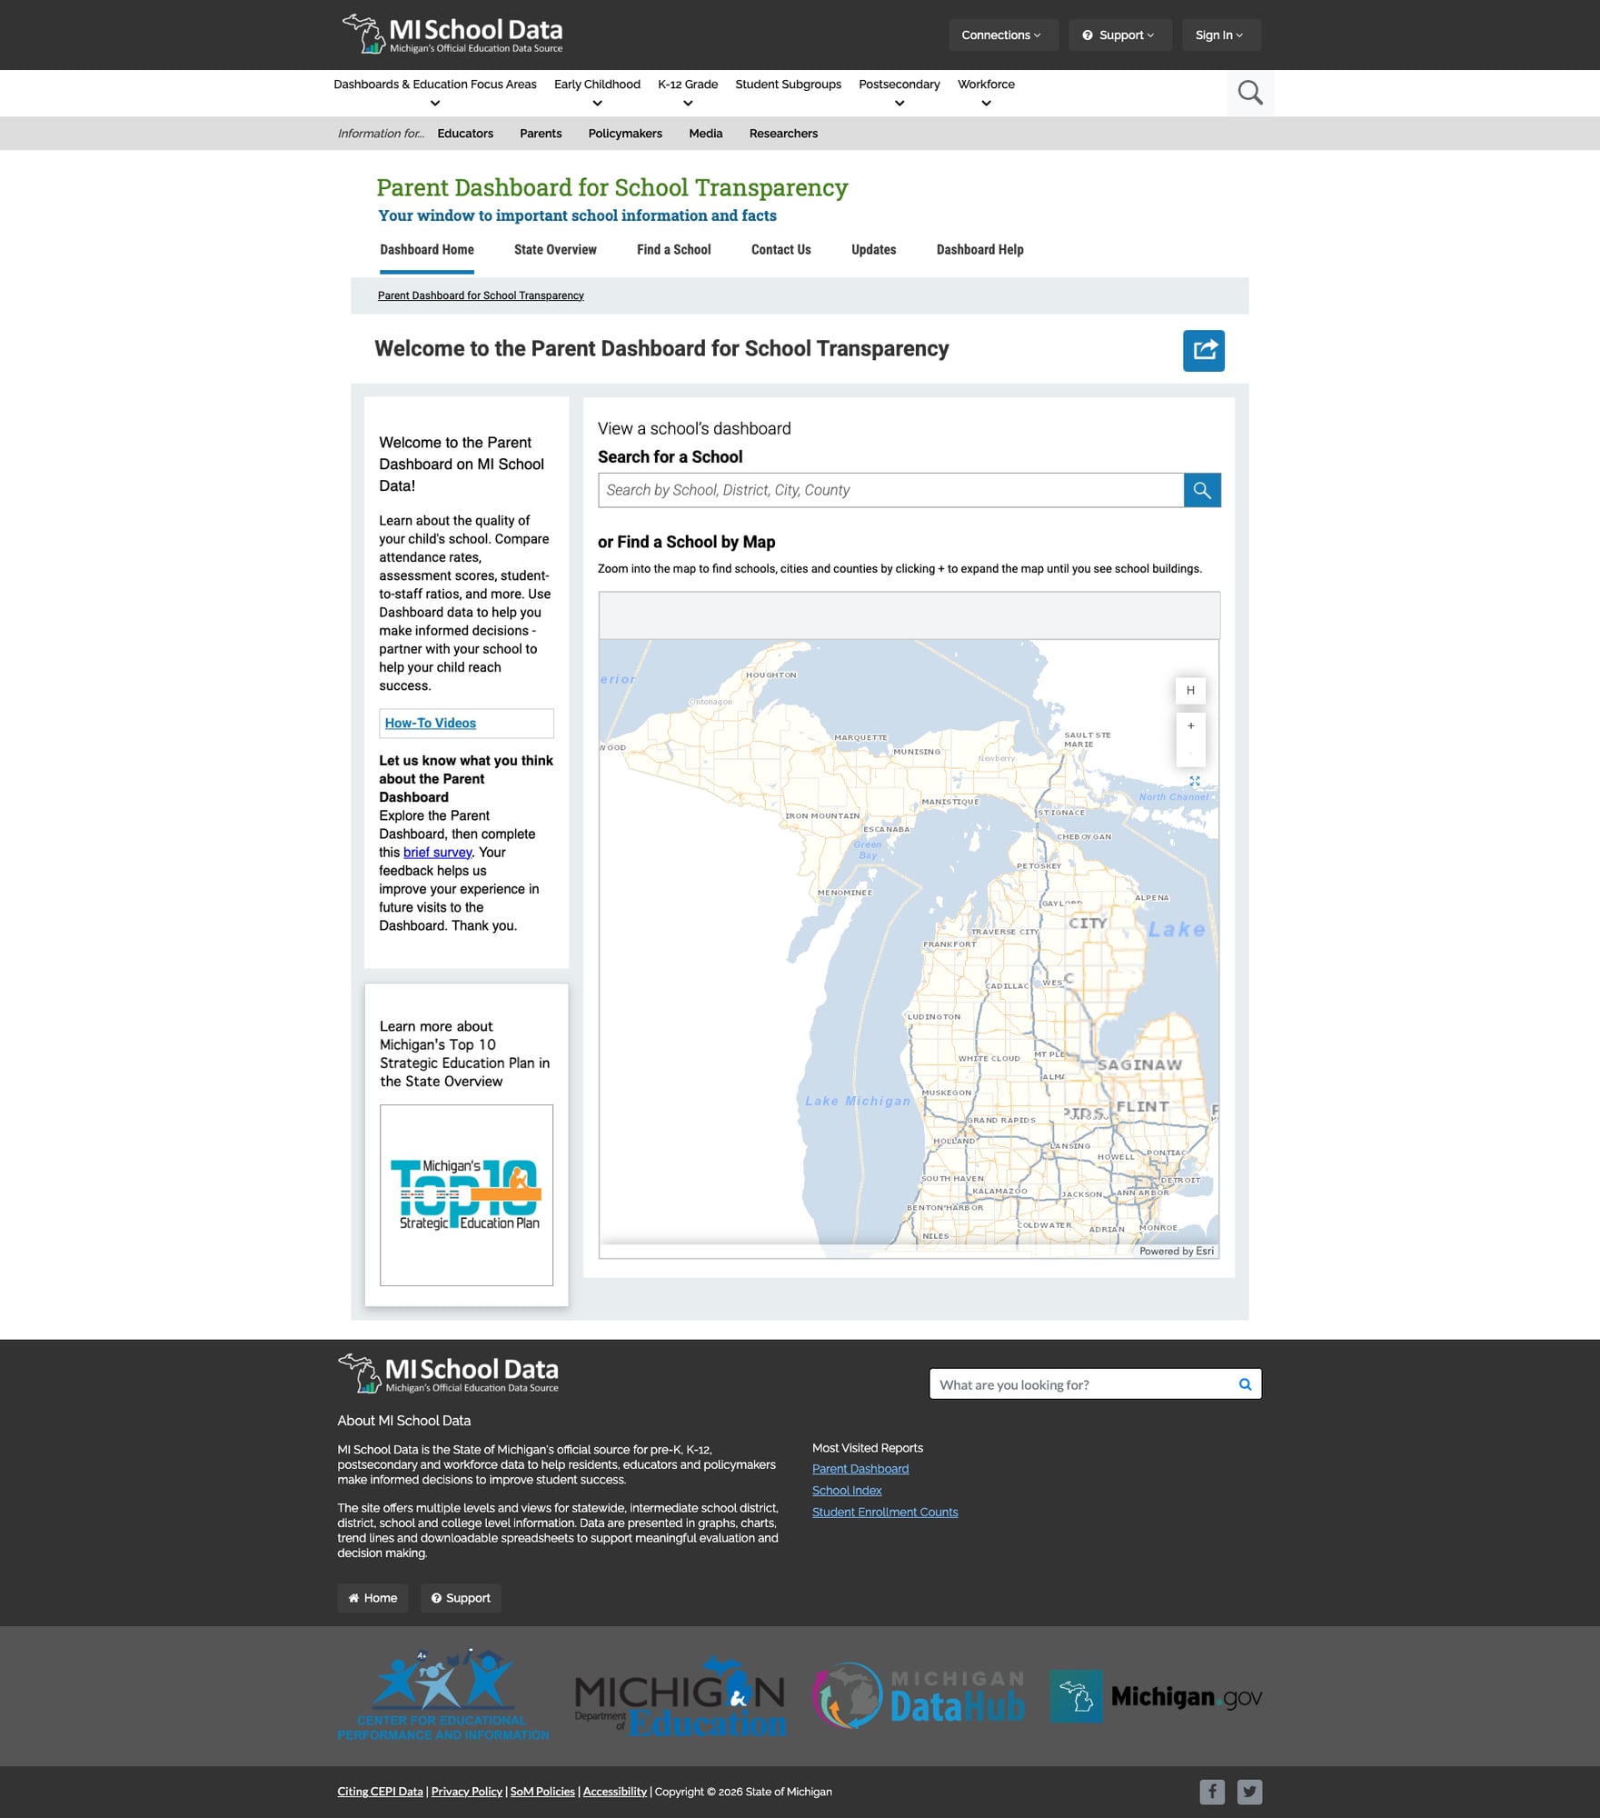Open Student Subgroups menu item
Image resolution: width=1600 pixels, height=1818 pixels.
point(788,85)
